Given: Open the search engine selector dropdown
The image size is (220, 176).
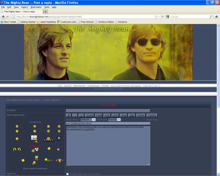Looking at the screenshot, I should [x=168, y=17].
